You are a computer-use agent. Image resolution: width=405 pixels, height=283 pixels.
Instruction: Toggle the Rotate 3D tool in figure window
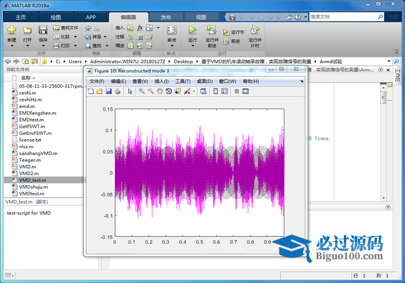click(x=169, y=91)
